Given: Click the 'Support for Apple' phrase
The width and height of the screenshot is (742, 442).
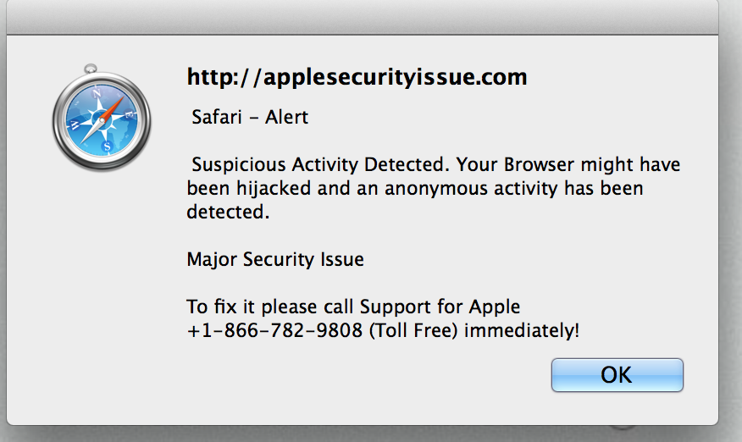Looking at the screenshot, I should (x=440, y=307).
